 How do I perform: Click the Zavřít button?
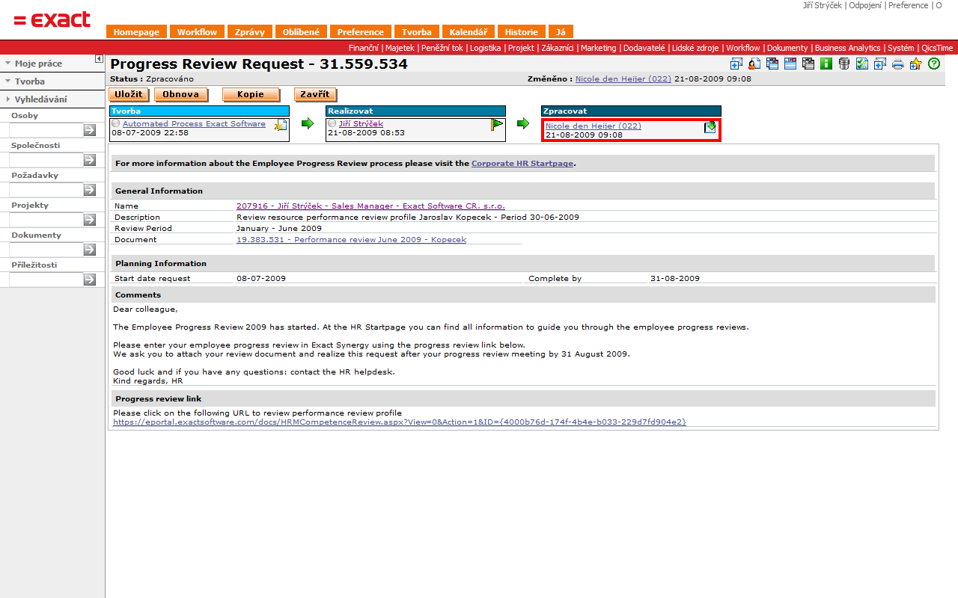316,94
